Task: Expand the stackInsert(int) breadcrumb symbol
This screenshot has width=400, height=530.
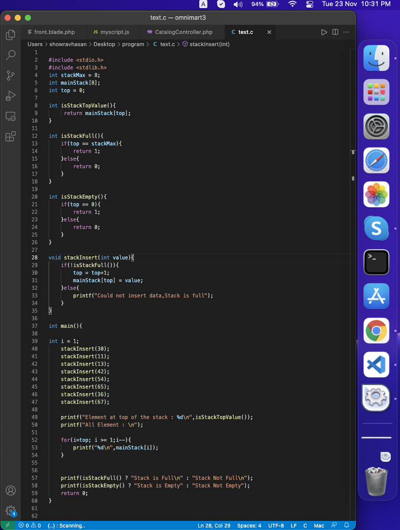Action: coord(209,44)
